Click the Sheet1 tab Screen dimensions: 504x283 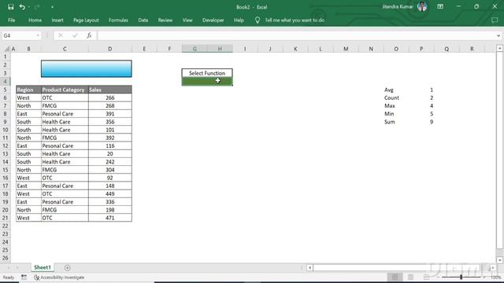(x=43, y=267)
